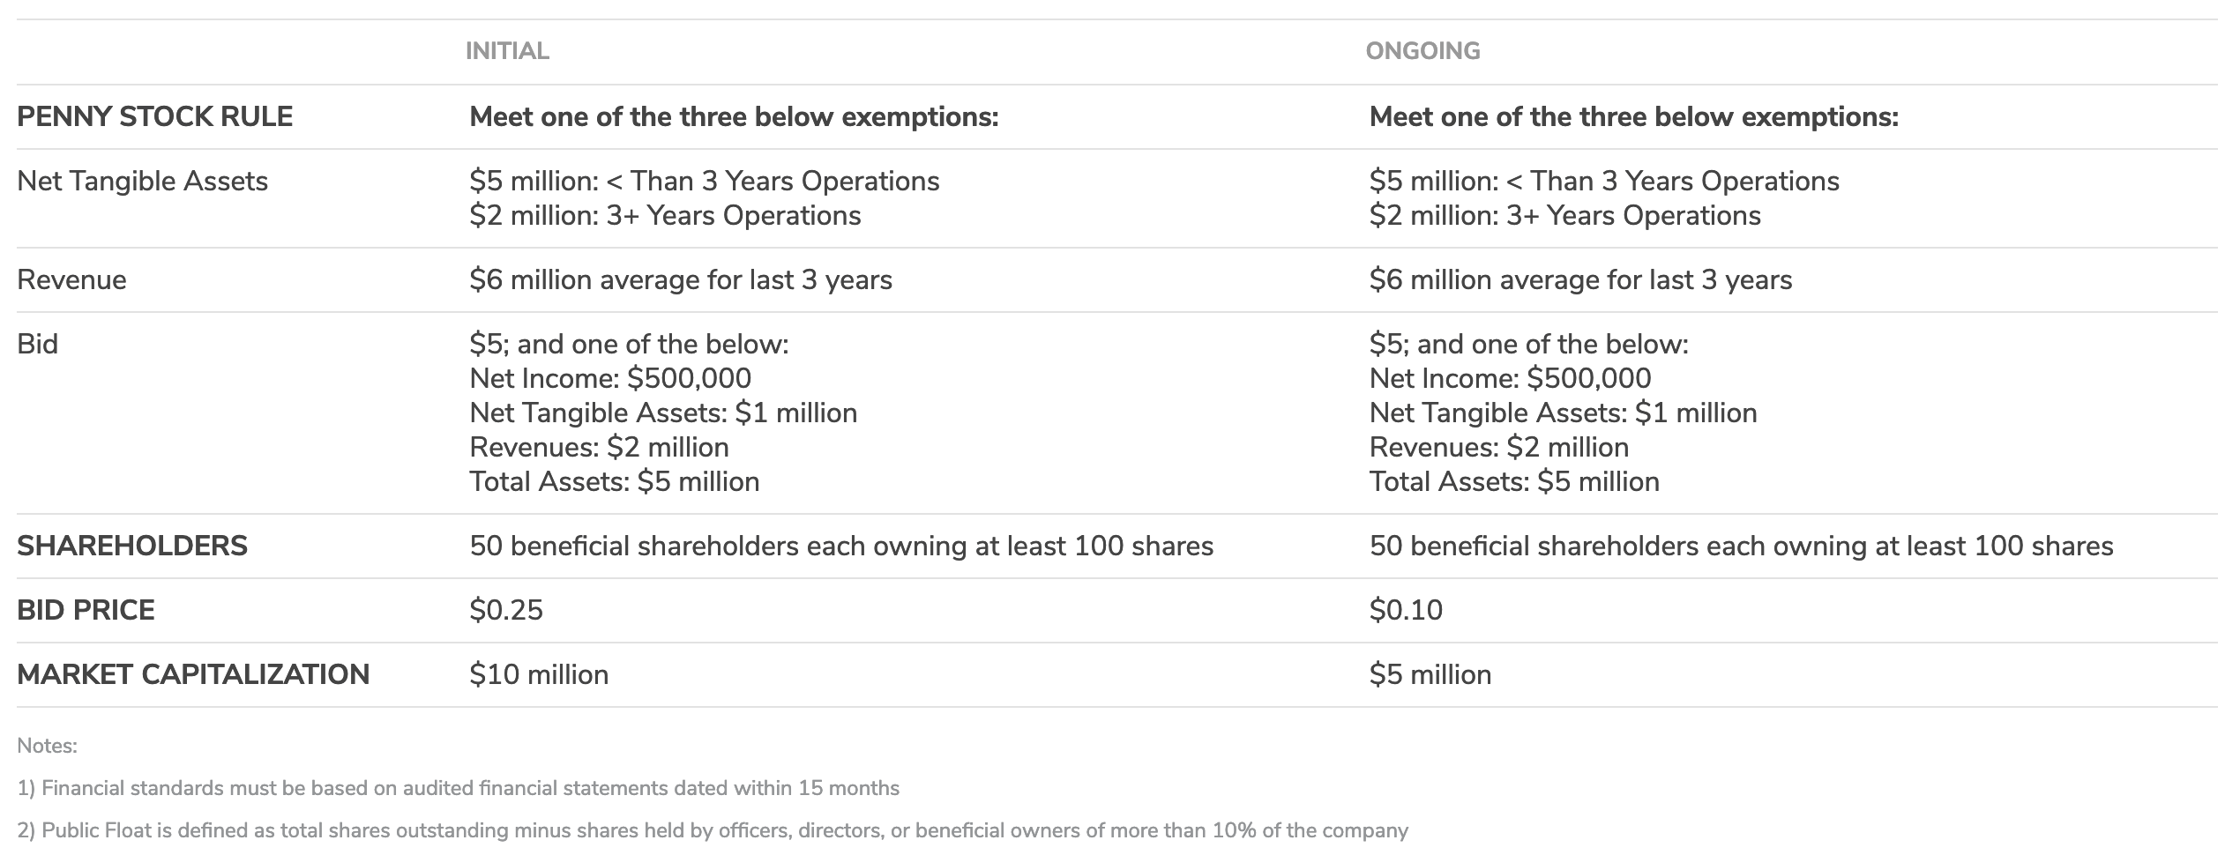Click the ONGOING column header
Viewport: 2240px width, 855px height.
[1422, 51]
